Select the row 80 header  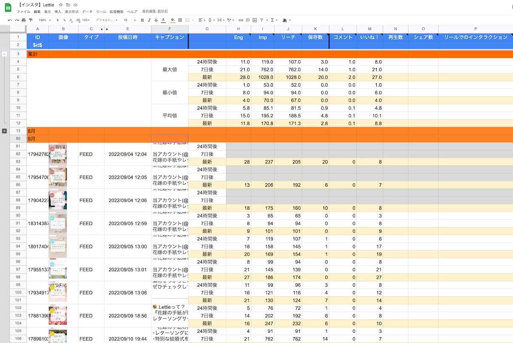click(18, 139)
